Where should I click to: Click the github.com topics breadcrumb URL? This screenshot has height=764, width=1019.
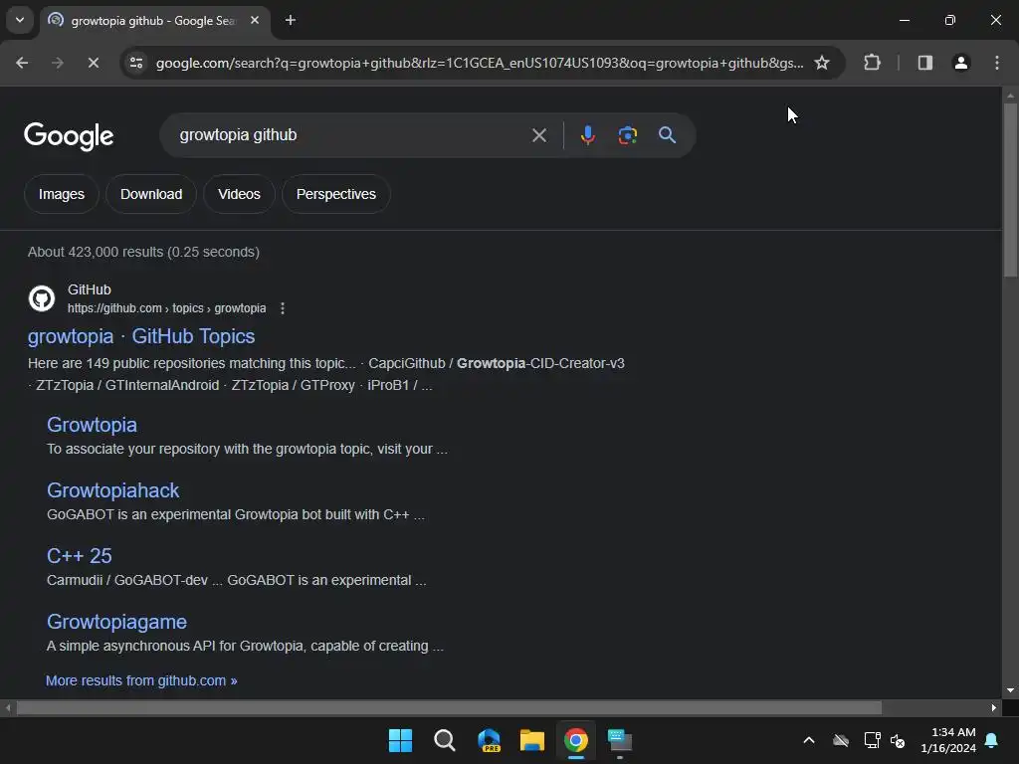tap(166, 308)
